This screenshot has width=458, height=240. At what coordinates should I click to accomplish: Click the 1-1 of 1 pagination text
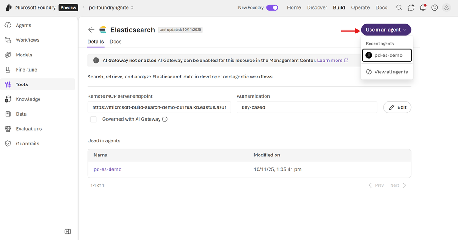point(97,185)
